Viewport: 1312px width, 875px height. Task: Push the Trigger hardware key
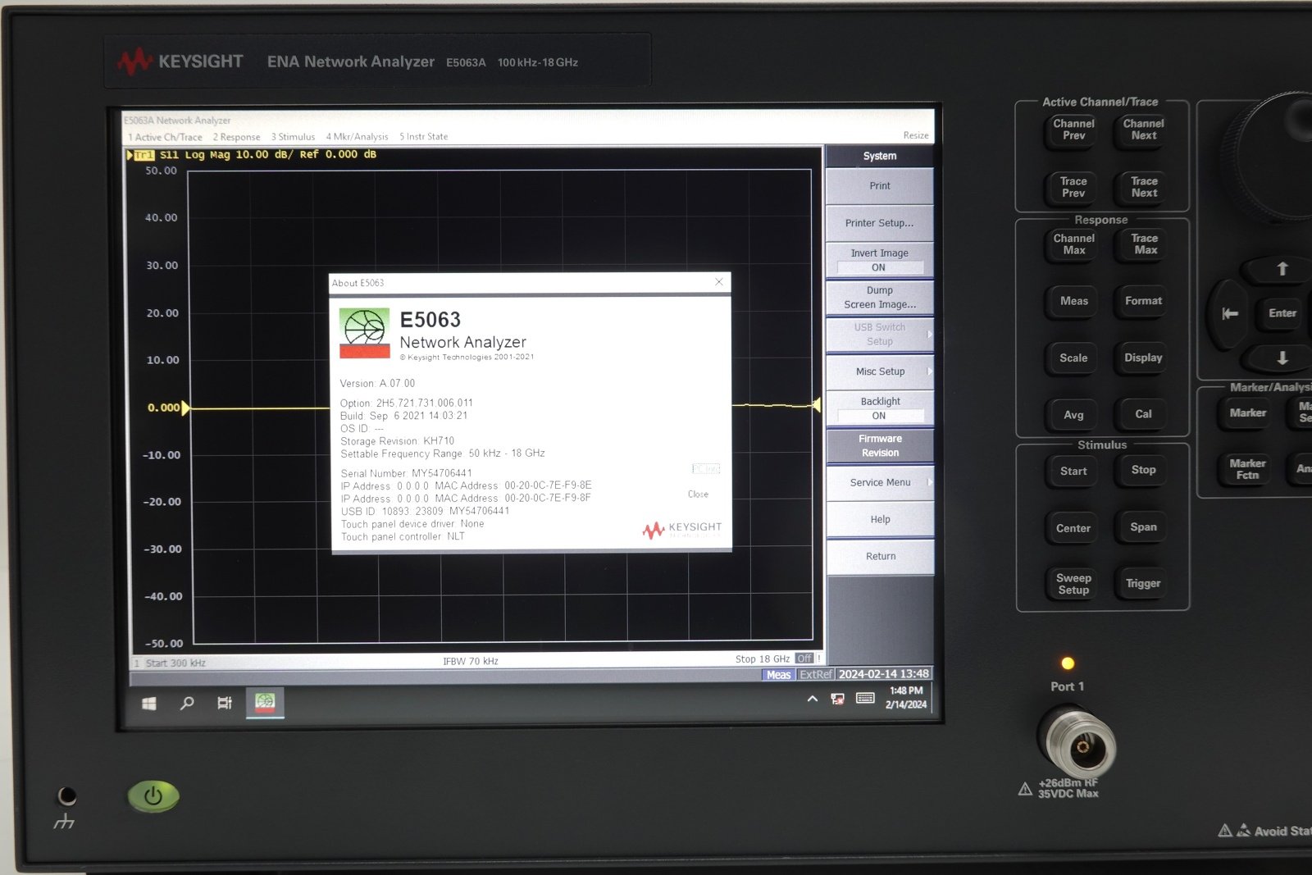[x=1143, y=584]
